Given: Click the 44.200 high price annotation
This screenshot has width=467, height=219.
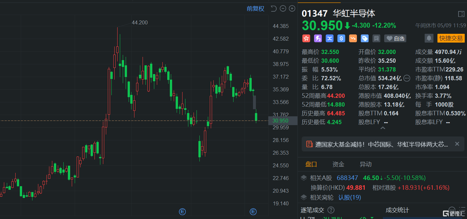Looking at the screenshot, I should pyautogui.click(x=140, y=22).
